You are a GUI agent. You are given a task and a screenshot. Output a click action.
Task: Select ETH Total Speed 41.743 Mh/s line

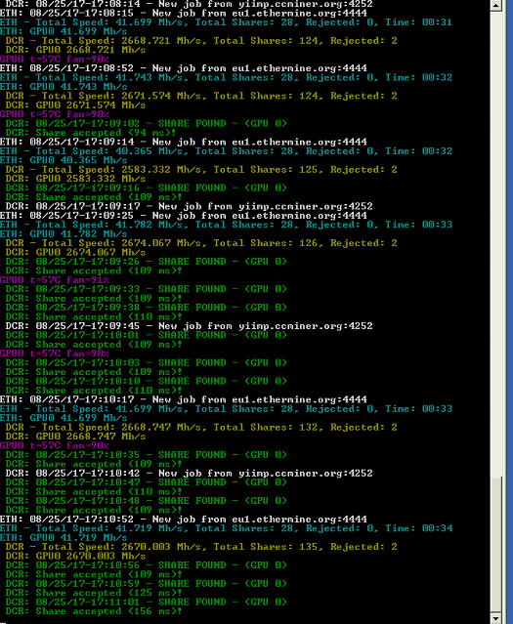click(x=227, y=77)
